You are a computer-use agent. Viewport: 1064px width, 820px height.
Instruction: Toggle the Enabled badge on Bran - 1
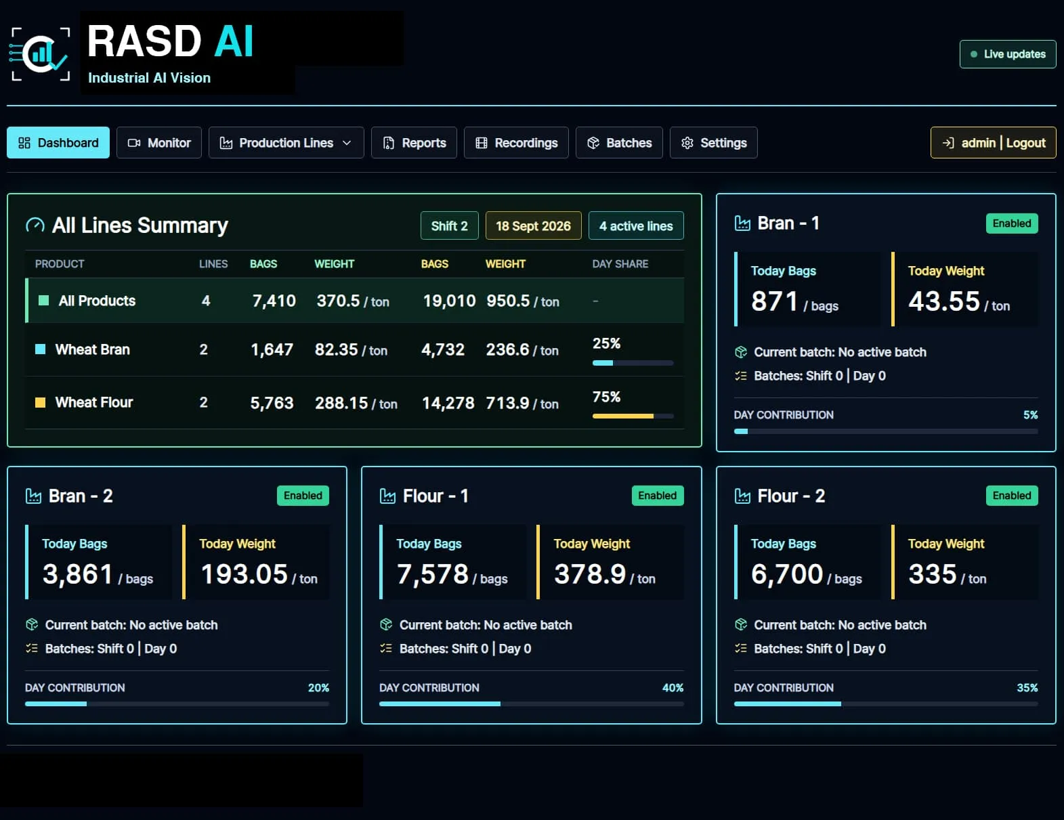tap(1012, 223)
